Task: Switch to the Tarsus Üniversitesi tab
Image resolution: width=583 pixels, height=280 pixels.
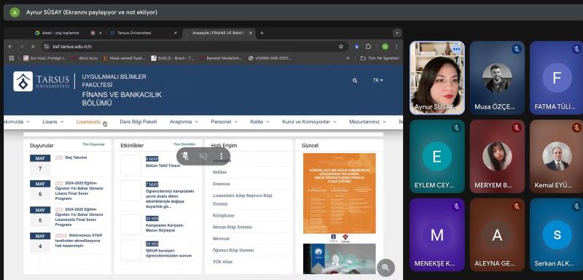Action: point(134,33)
